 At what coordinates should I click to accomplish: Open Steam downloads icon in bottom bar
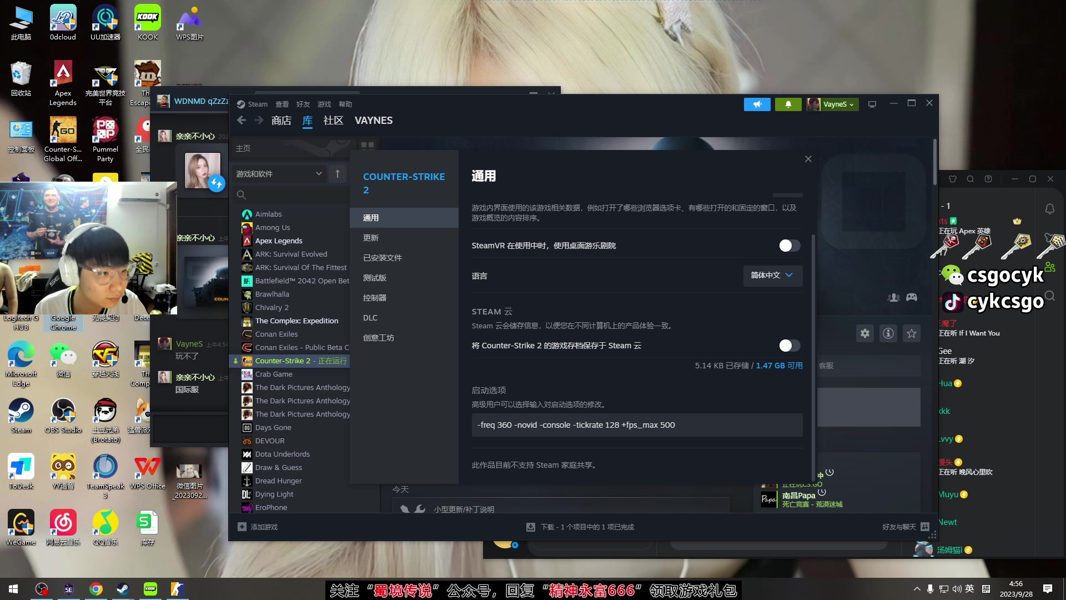click(x=531, y=527)
